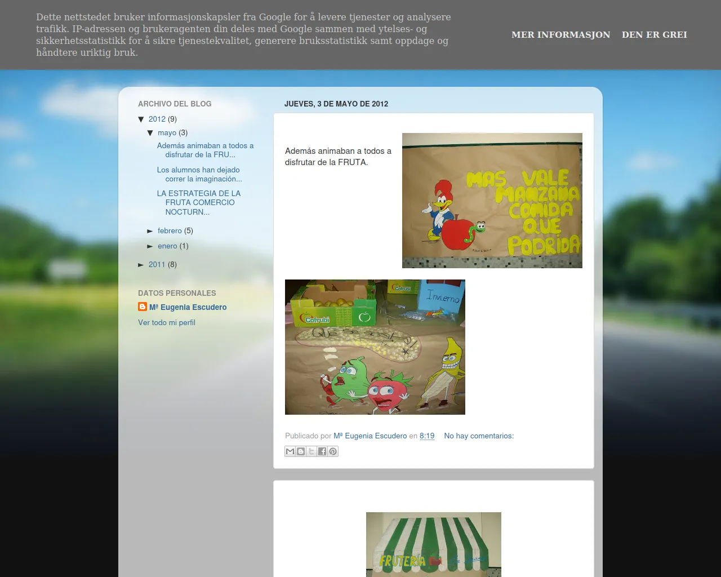This screenshot has height=577, width=721.
Task: Open Mª Eugenia Escudero sidebar profile link
Action: coord(188,307)
